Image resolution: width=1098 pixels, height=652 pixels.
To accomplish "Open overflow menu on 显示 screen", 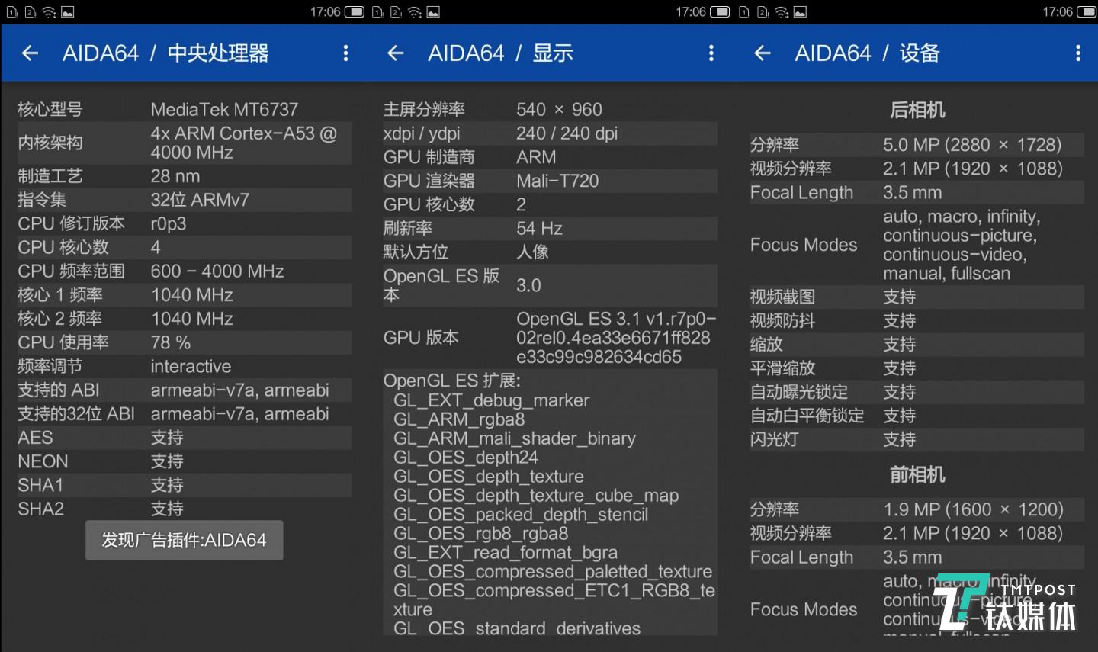I will point(711,53).
